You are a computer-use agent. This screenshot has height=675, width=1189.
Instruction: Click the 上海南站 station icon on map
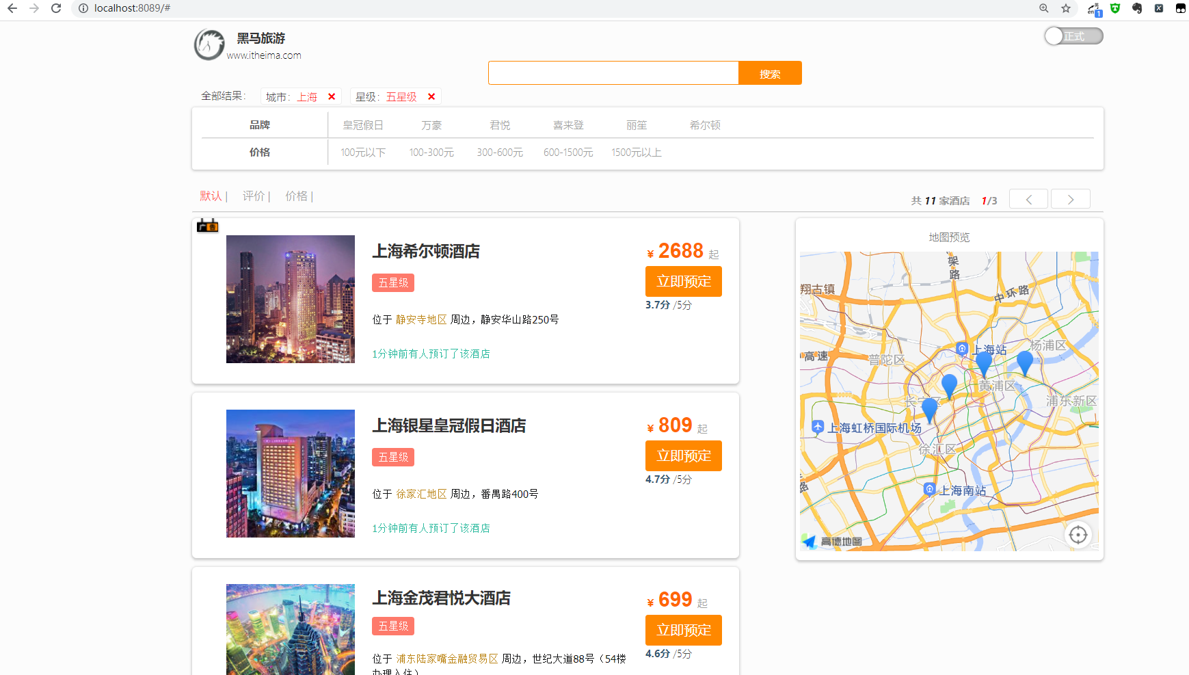(x=929, y=489)
